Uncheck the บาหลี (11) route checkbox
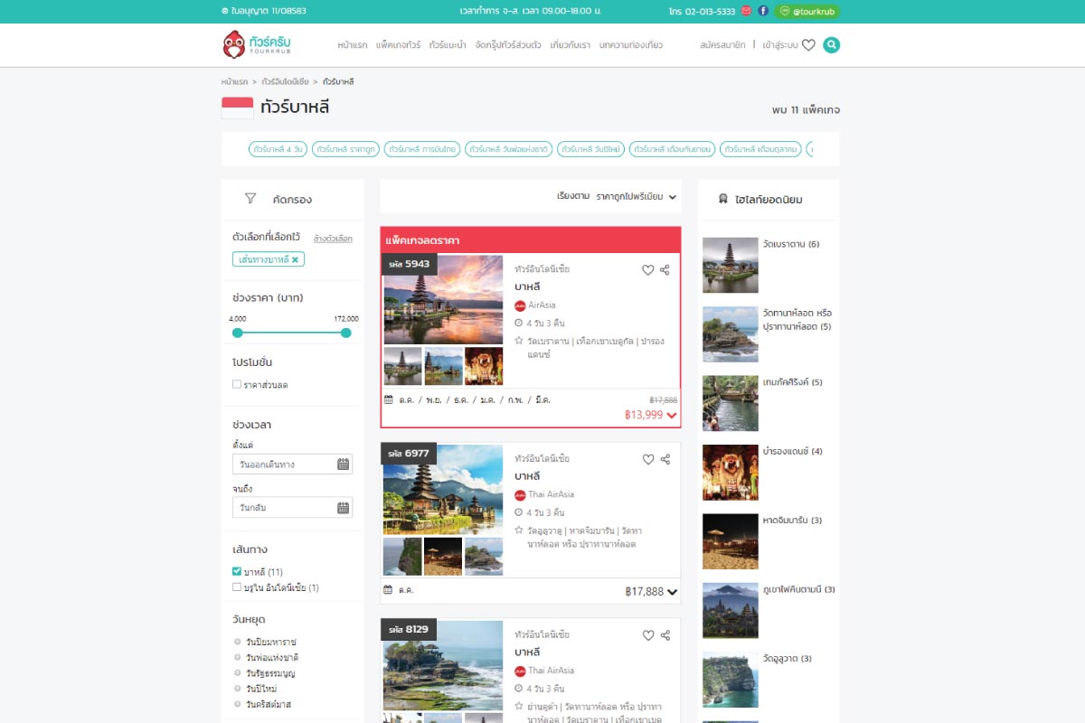The image size is (1085, 723). pyautogui.click(x=237, y=572)
